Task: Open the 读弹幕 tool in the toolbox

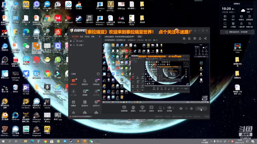Action: tap(85, 92)
